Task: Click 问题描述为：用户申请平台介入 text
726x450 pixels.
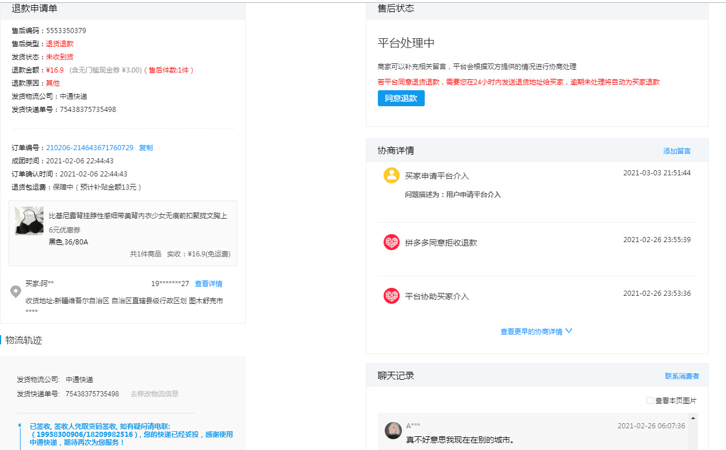Action: [453, 194]
